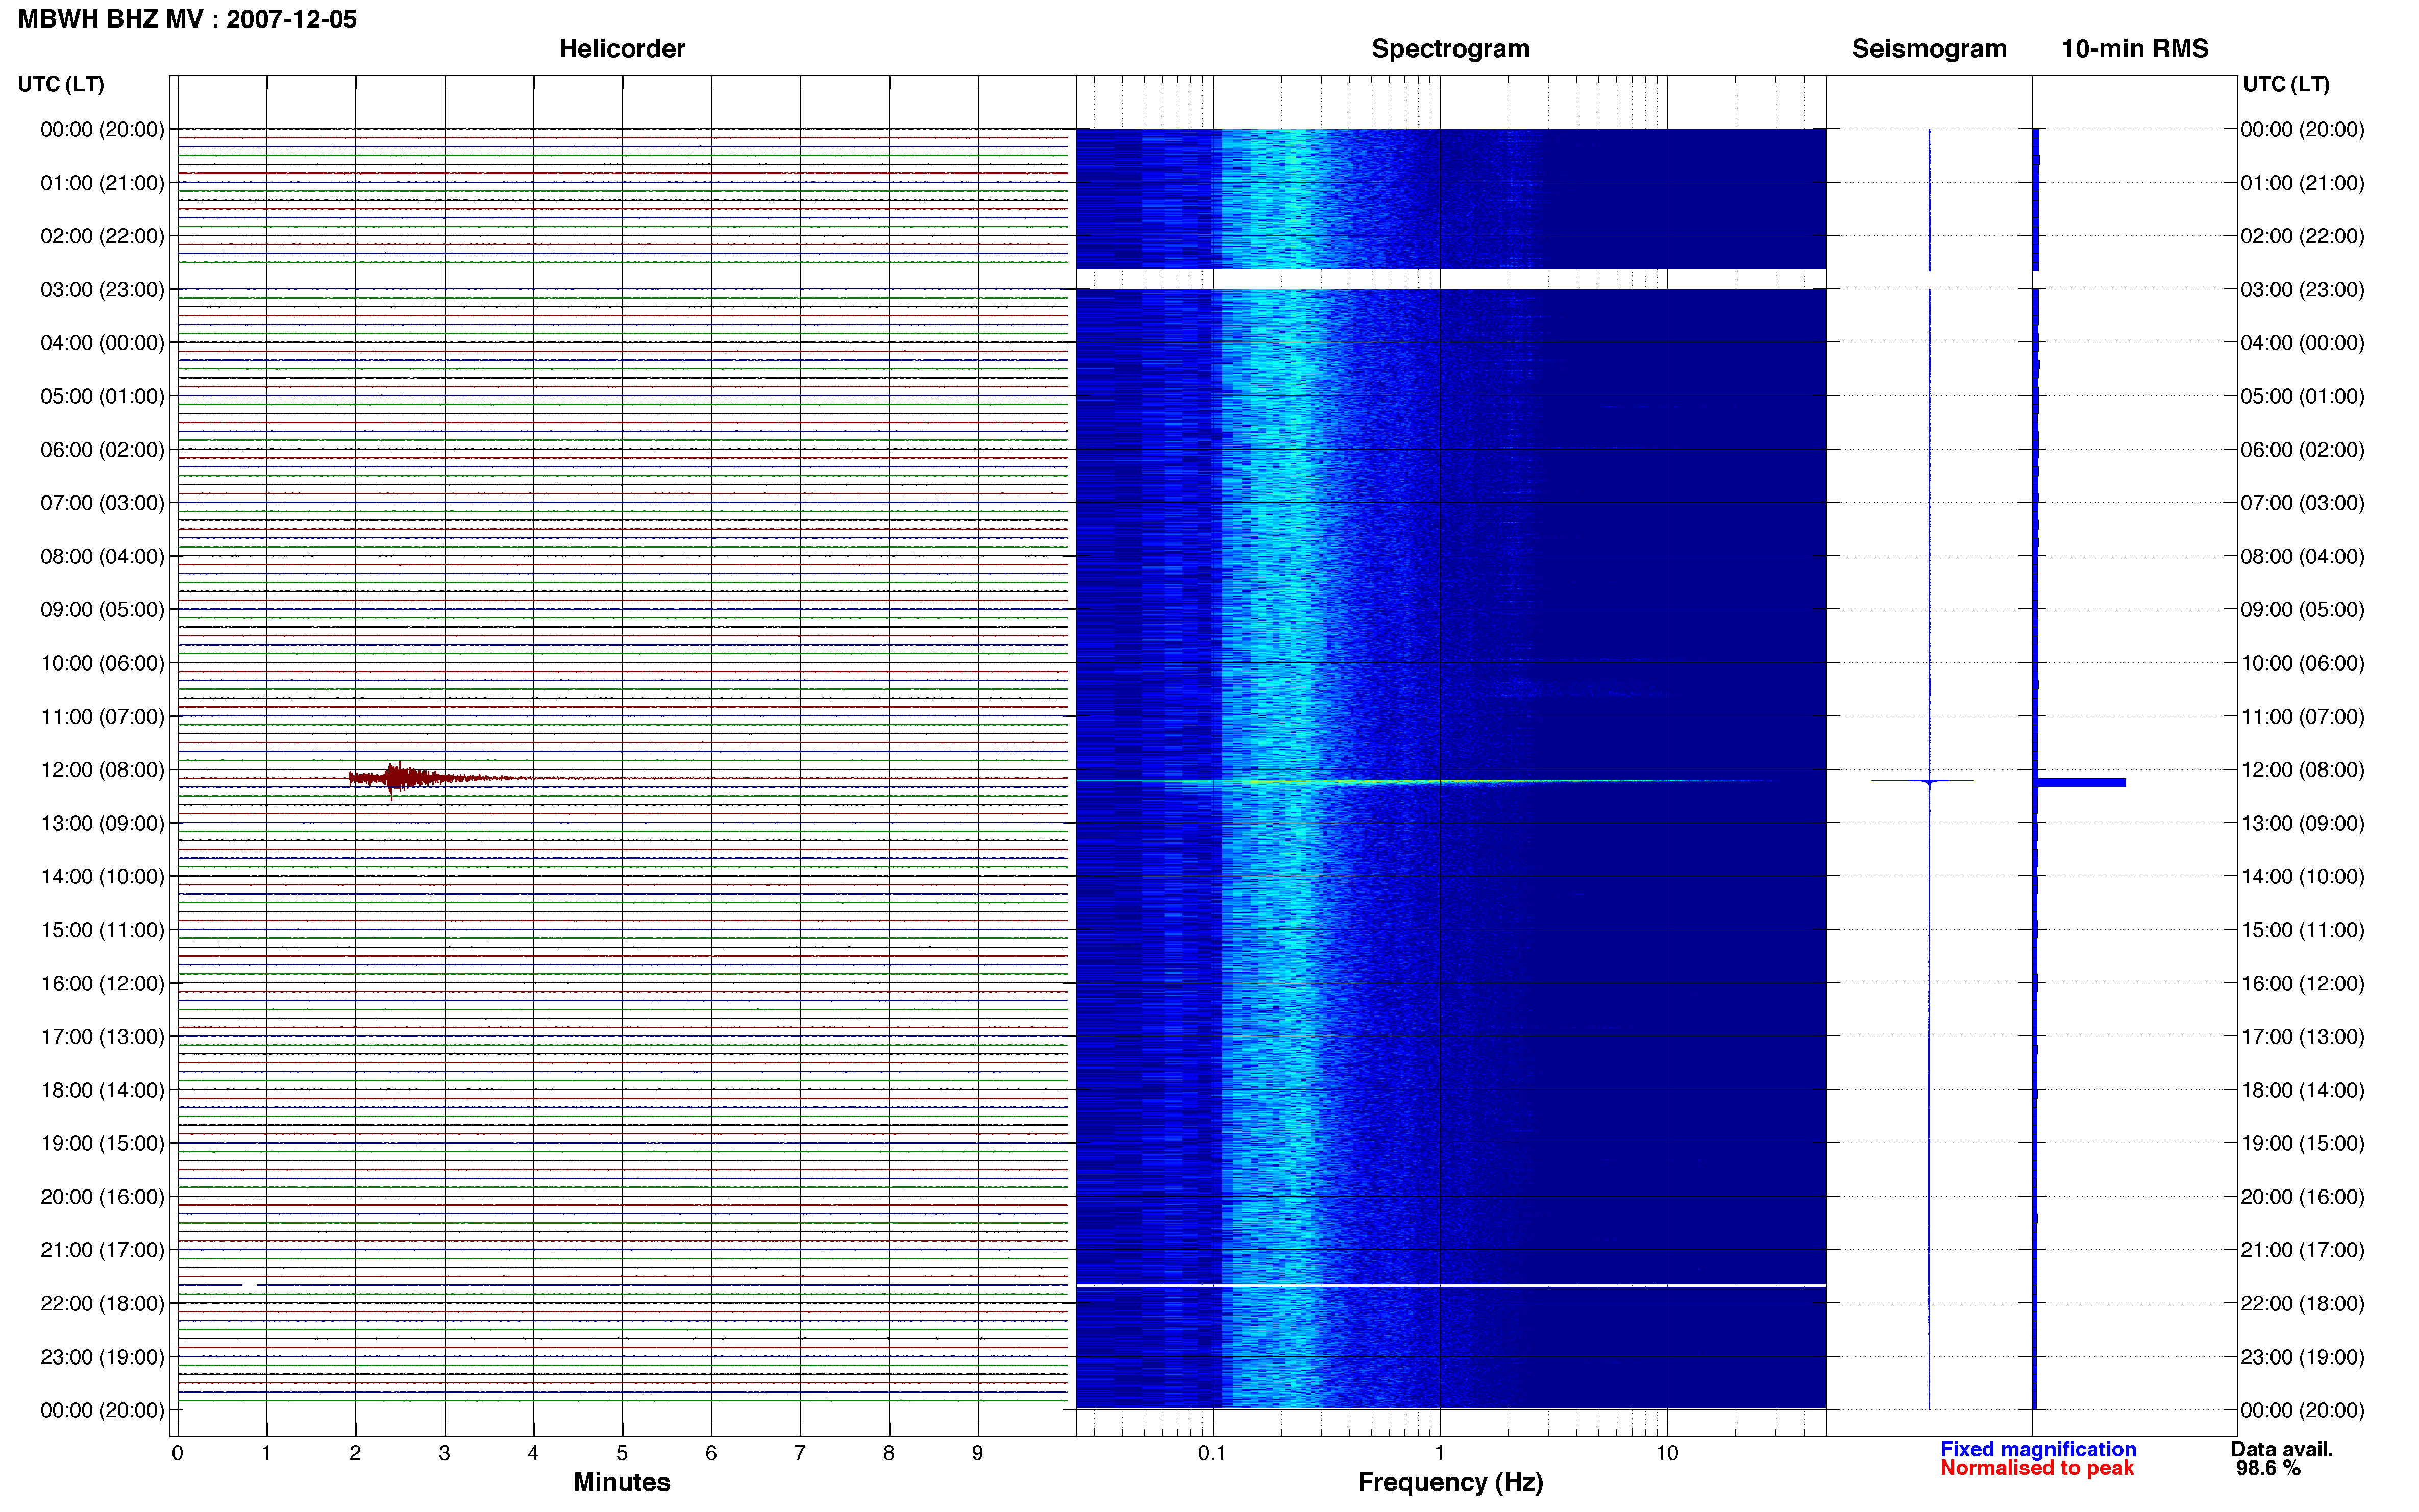Click the '1' frequency tick label
This screenshot has height=1512, width=2419.
(1439, 1453)
